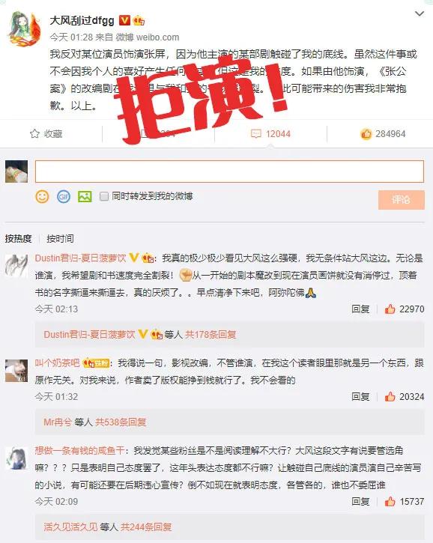
Task: Open the emoji picker smiley icon
Action: (x=42, y=197)
